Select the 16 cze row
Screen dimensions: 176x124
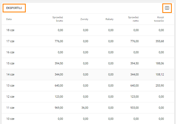11,53
